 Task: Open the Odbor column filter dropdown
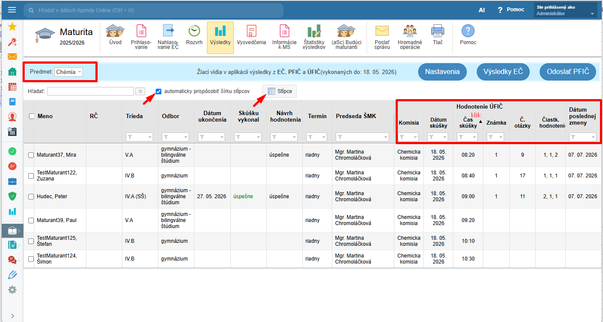[176, 137]
